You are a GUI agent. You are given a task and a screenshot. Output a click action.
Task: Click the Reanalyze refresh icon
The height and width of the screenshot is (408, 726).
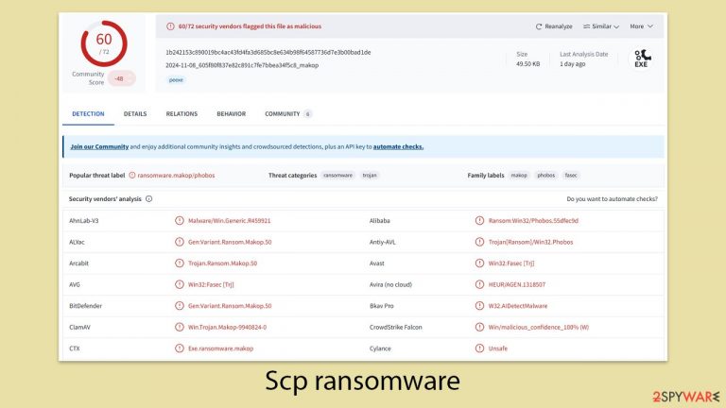point(539,26)
